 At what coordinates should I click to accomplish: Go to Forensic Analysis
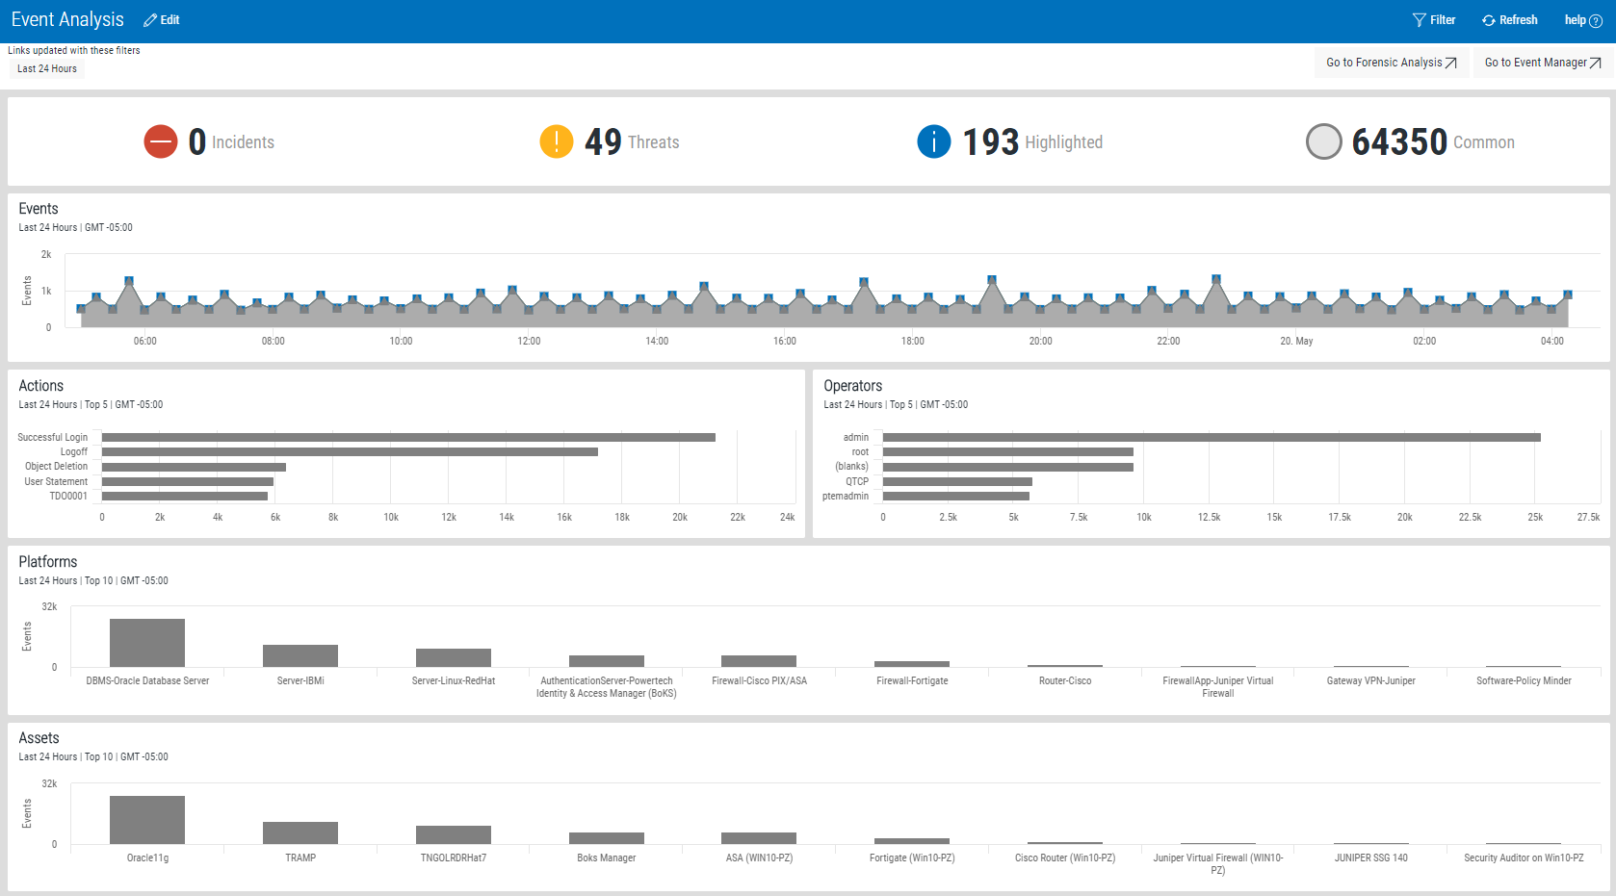click(1391, 63)
